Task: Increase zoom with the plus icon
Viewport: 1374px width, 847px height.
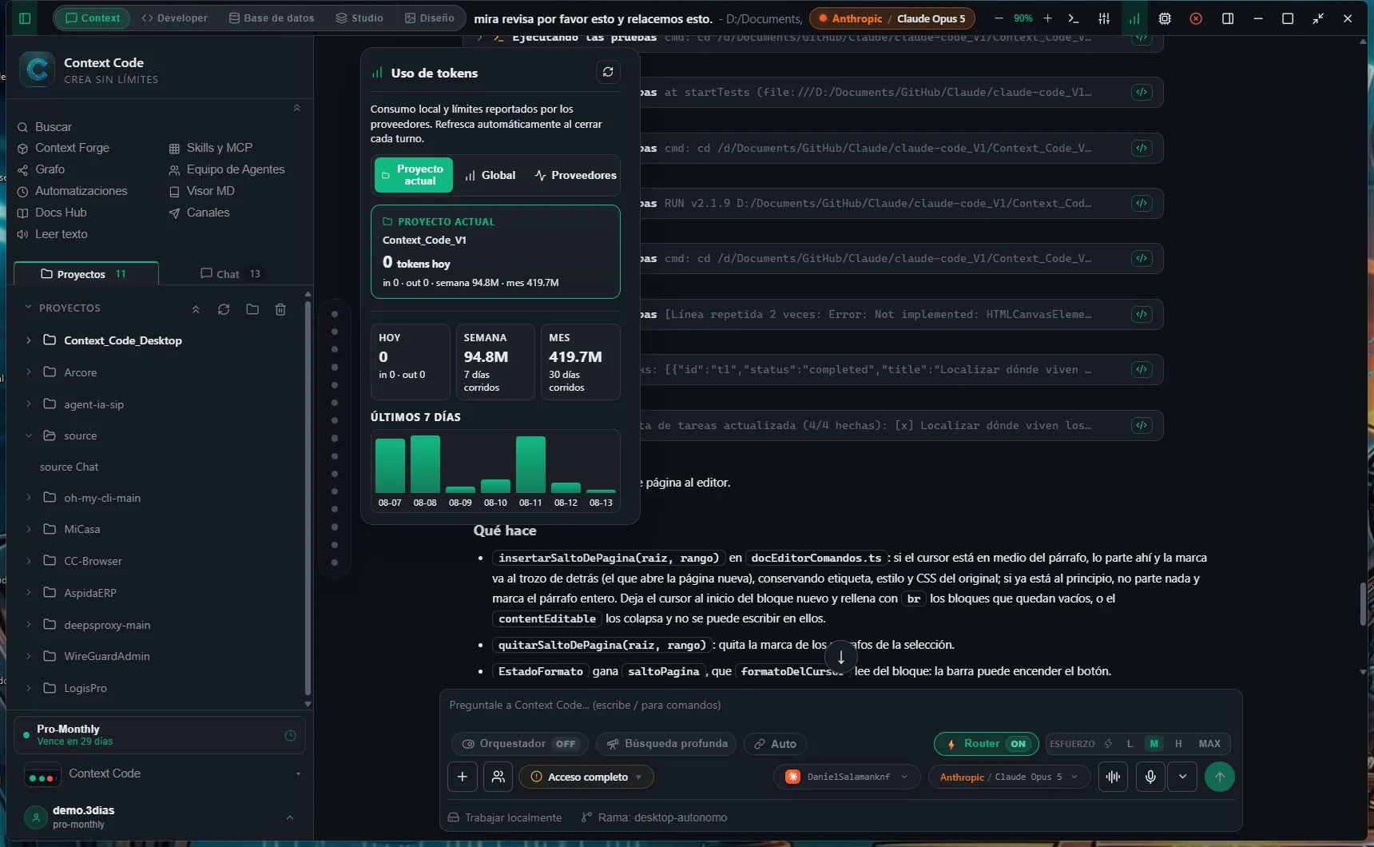Action: click(1048, 18)
